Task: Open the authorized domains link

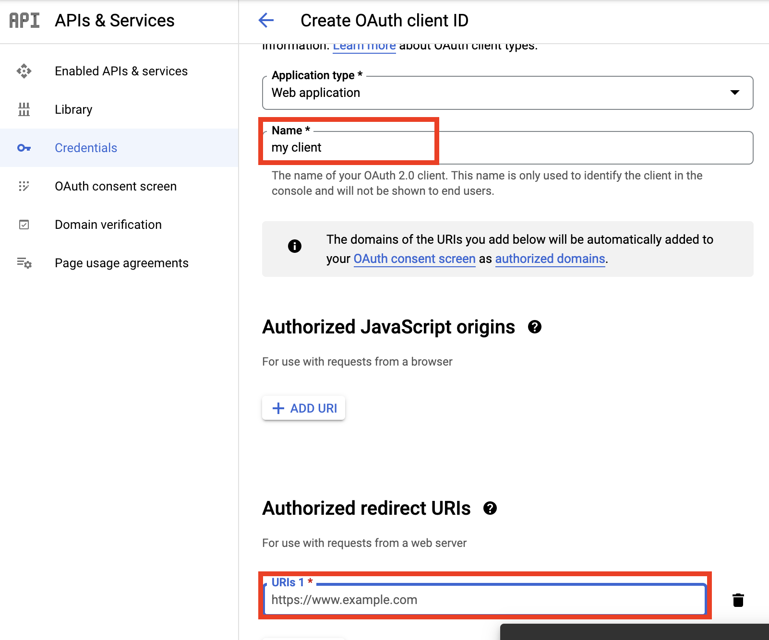Action: coord(550,259)
